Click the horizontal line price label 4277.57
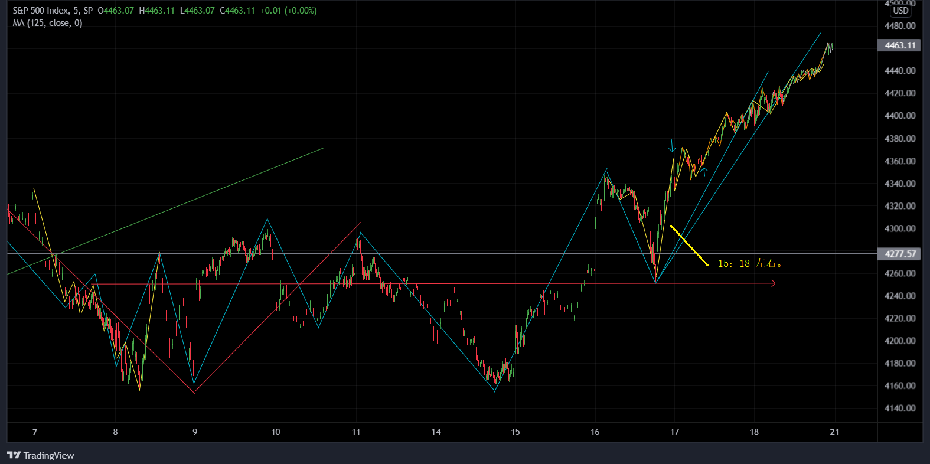930x464 pixels. coord(899,254)
